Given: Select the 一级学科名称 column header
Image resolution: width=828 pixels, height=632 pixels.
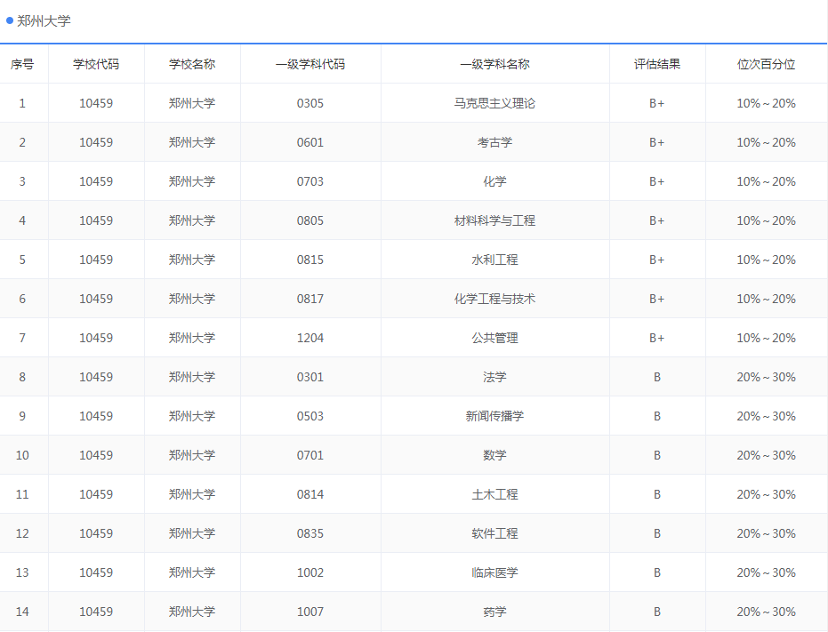Looking at the screenshot, I should [494, 63].
